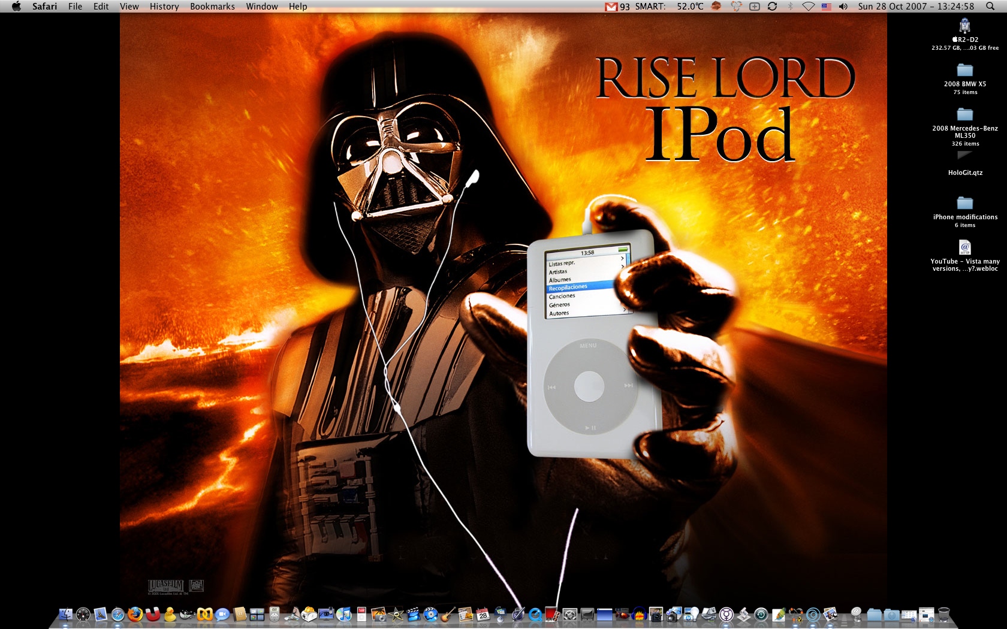Image resolution: width=1007 pixels, height=629 pixels.
Task: Launch Firefox from the Dock
Action: pos(135,614)
